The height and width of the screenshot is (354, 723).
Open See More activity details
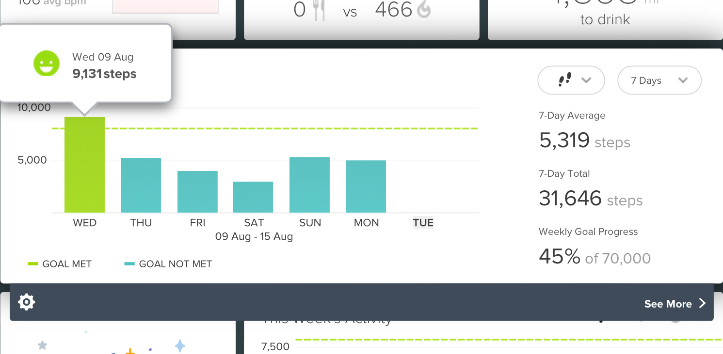675,304
